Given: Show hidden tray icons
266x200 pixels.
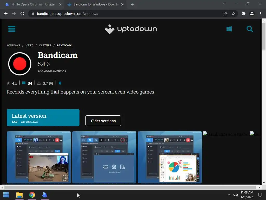Looking at the screenshot, I should click(x=229, y=195).
